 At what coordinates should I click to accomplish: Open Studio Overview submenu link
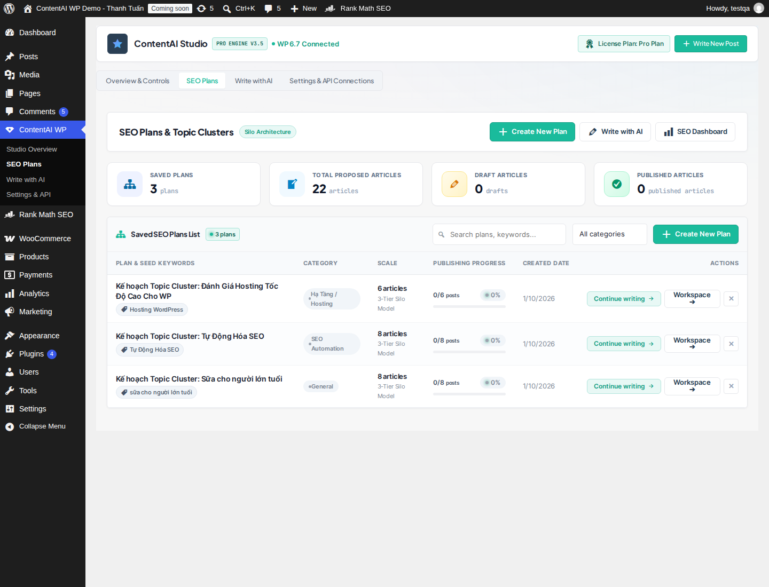(x=32, y=149)
